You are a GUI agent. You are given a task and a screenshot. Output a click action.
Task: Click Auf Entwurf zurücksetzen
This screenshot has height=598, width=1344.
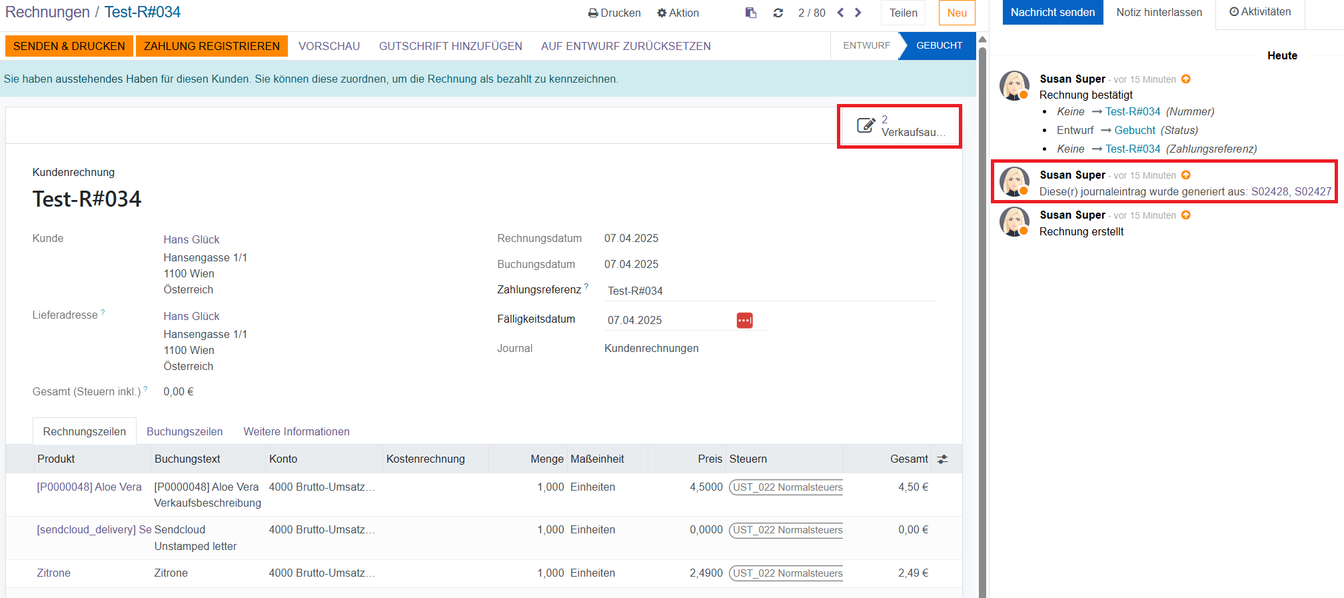(626, 46)
